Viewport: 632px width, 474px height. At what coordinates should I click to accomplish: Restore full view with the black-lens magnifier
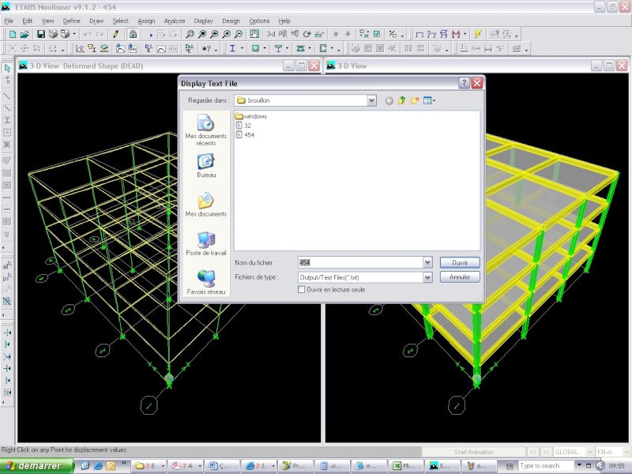tap(202, 35)
